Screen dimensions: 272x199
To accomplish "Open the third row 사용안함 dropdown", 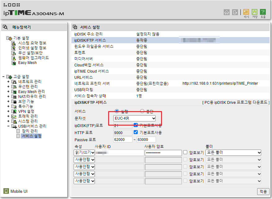I will [84, 167].
